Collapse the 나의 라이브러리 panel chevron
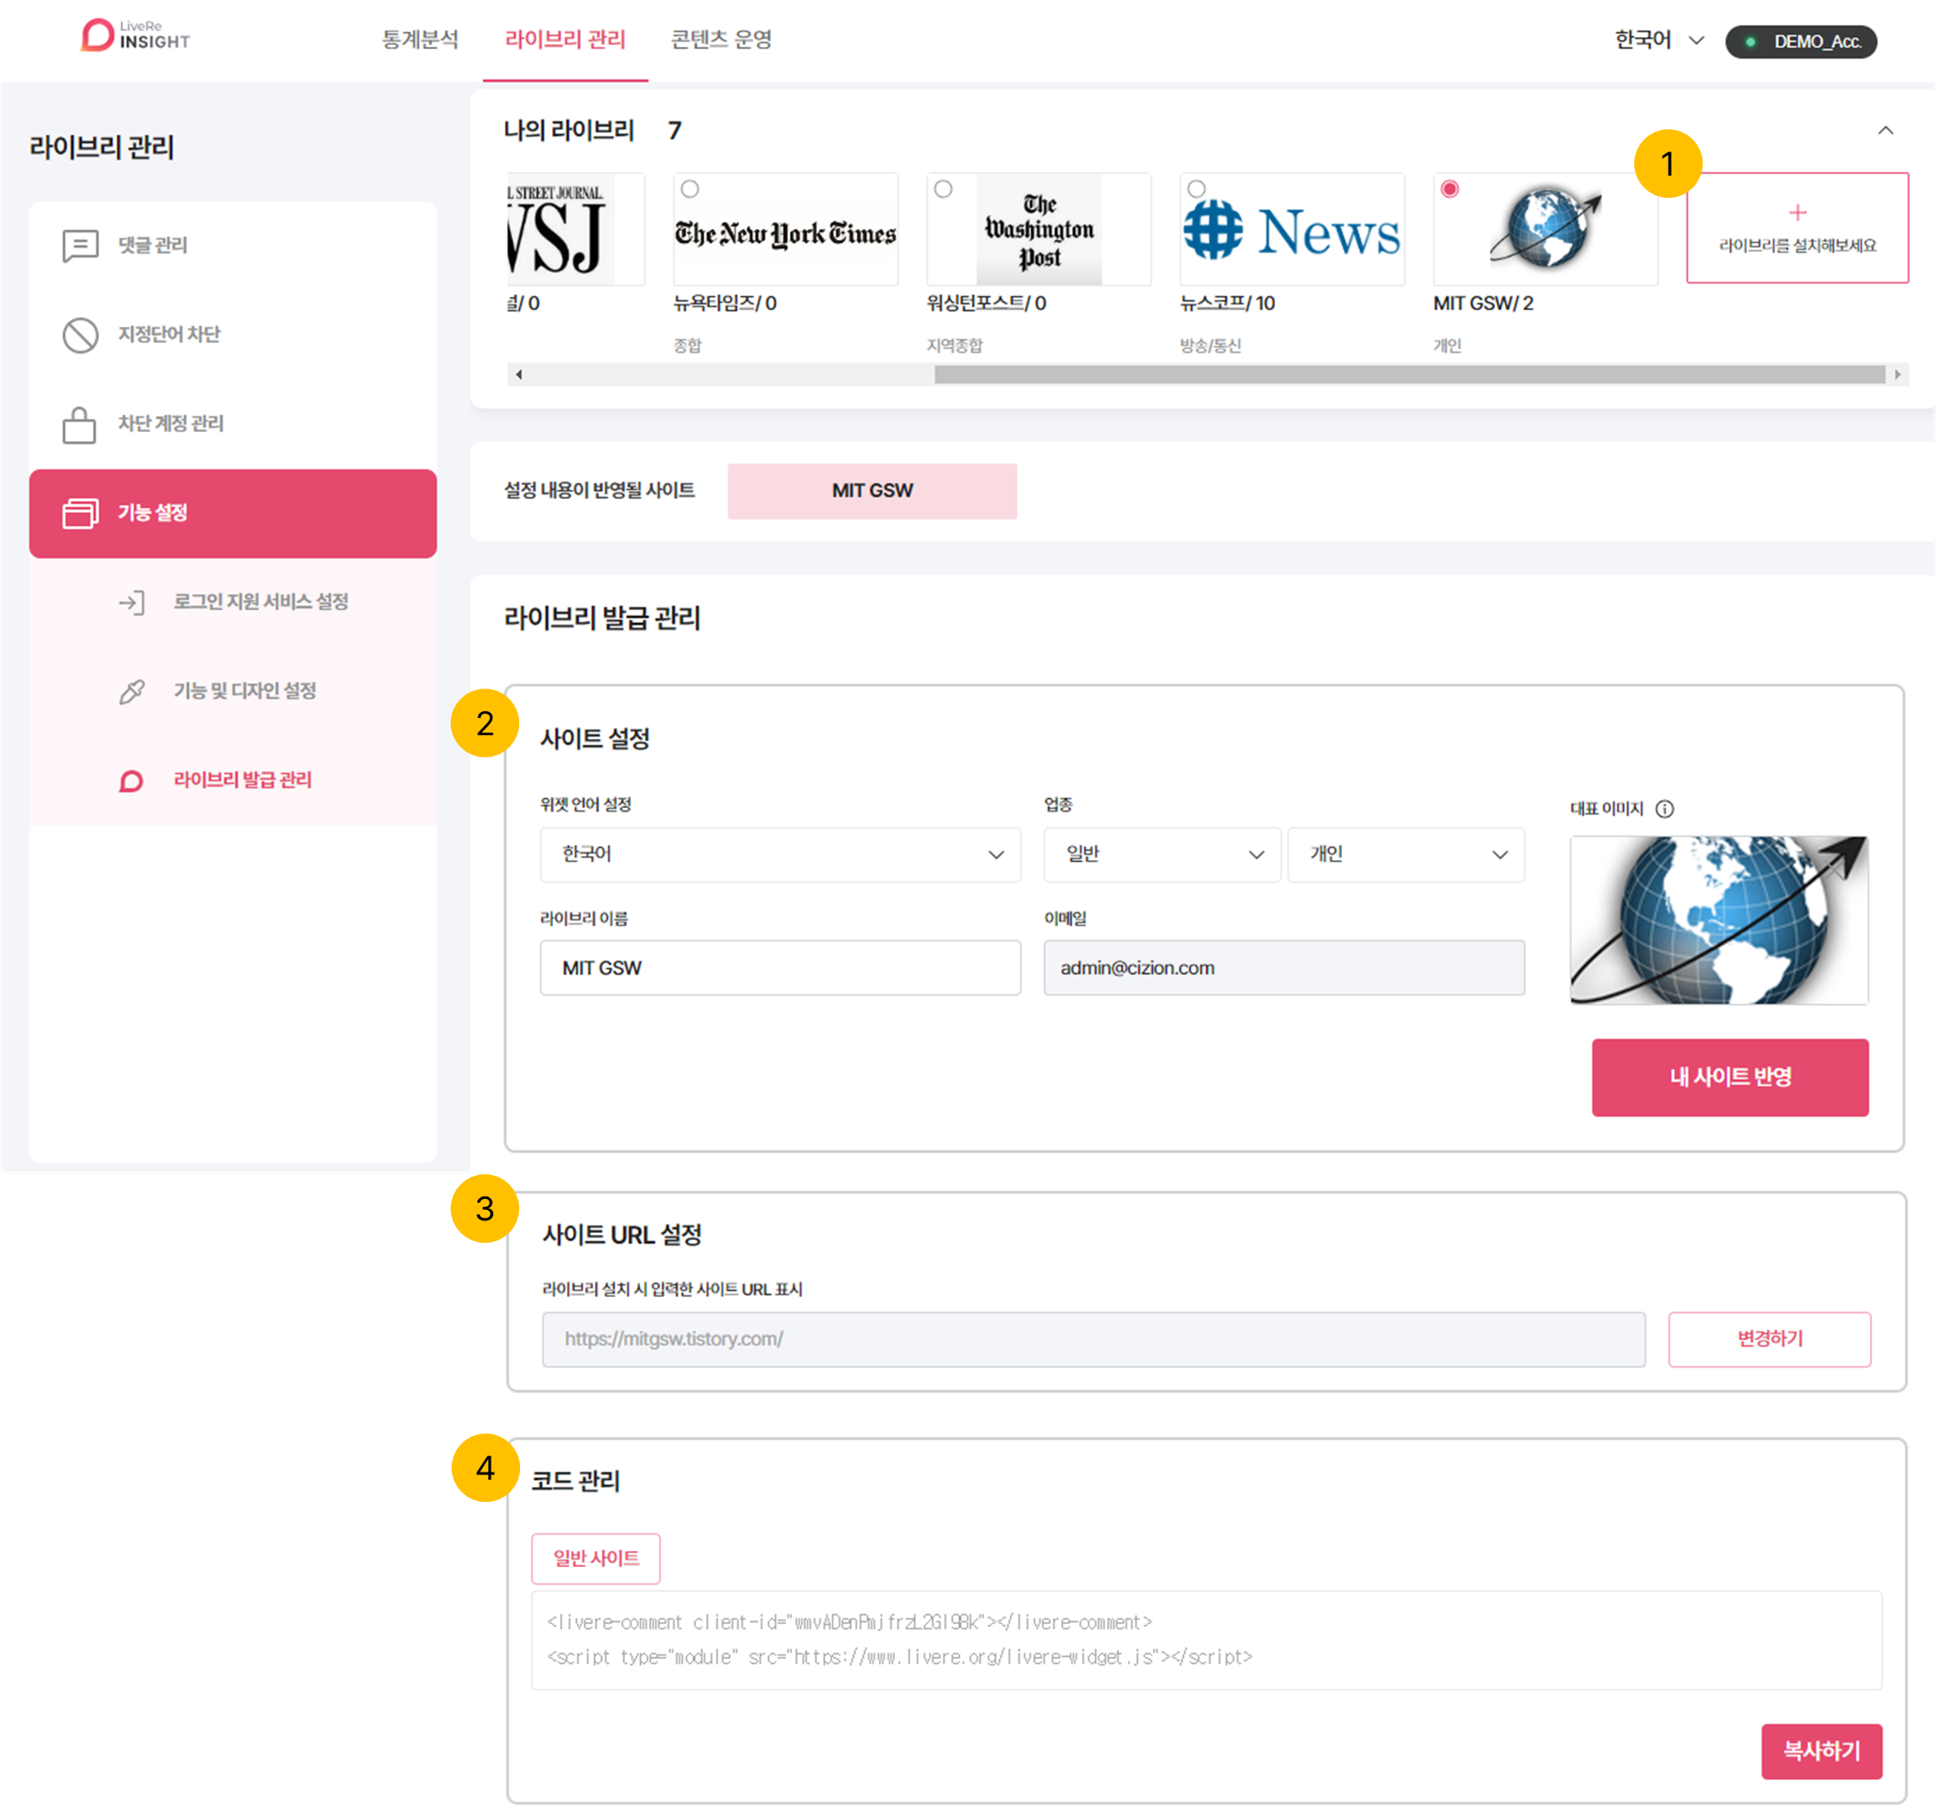The height and width of the screenshot is (1820, 1936). [x=1885, y=131]
